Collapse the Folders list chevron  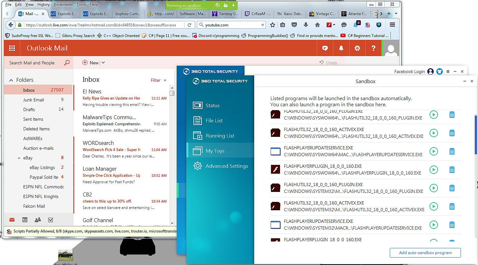pyautogui.click(x=11, y=80)
